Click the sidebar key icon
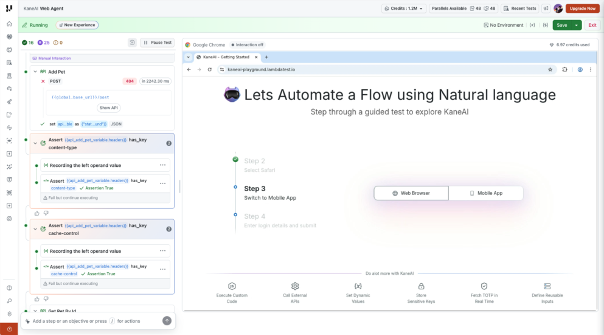The image size is (604, 335). 9,301
